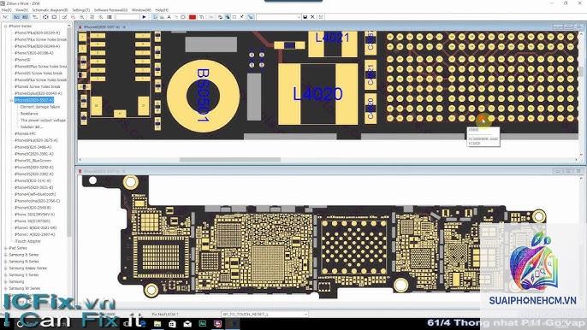This screenshot has height=330, width=587.
Task: Open the File menu
Action: coord(6,10)
